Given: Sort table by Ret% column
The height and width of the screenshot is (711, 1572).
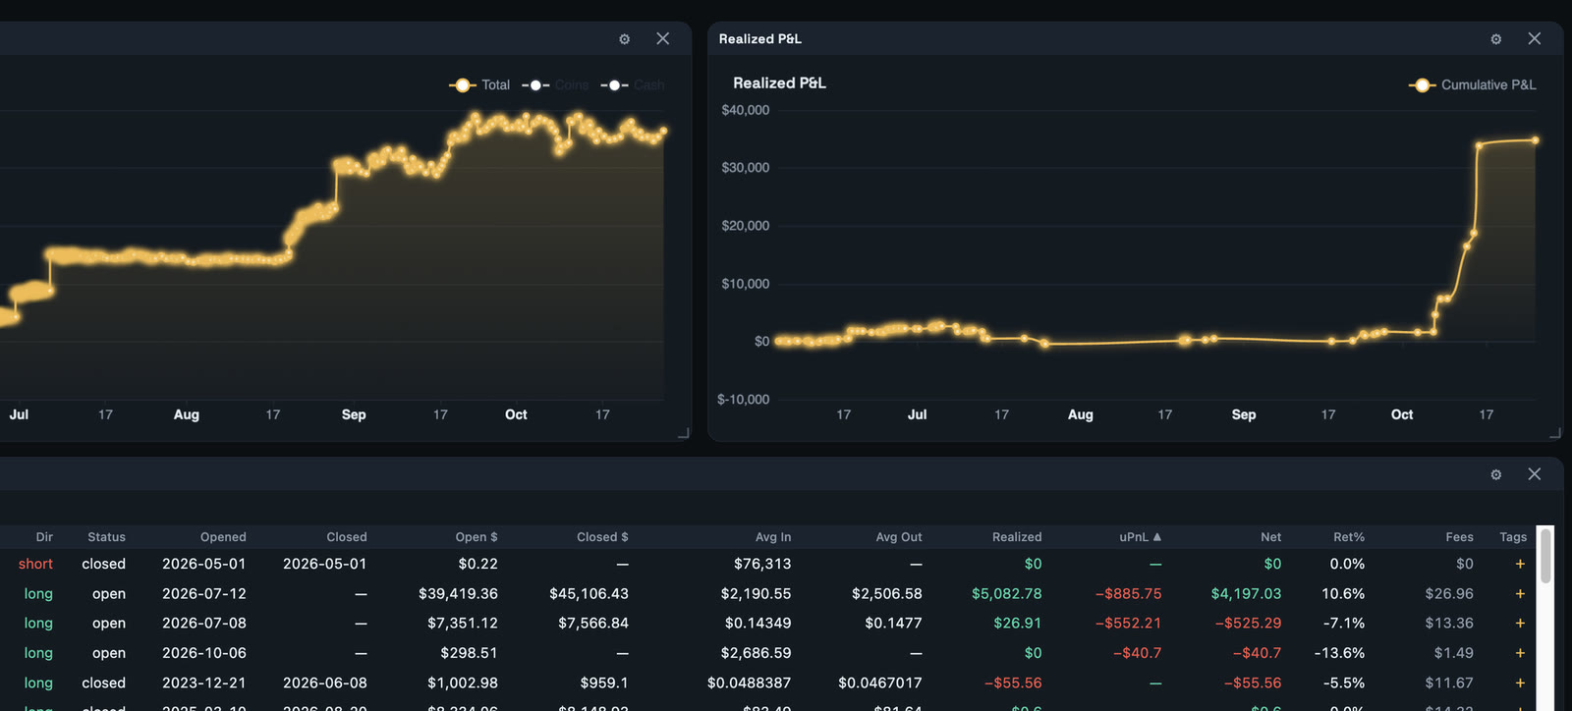Looking at the screenshot, I should pyautogui.click(x=1349, y=537).
